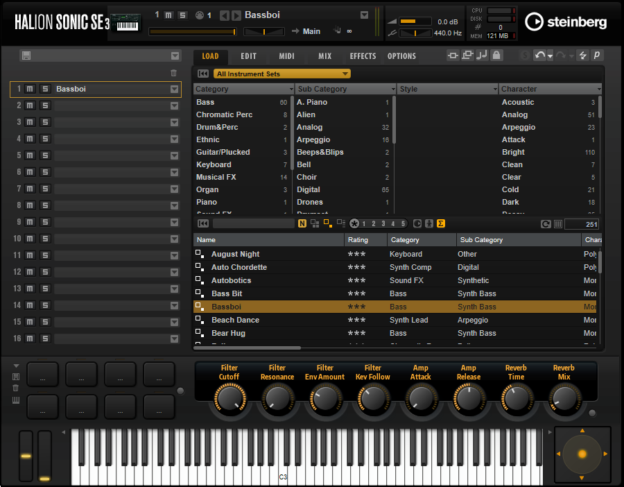This screenshot has height=487, width=624.
Task: Click the MIDI reset lightning icon
Action: click(582, 55)
